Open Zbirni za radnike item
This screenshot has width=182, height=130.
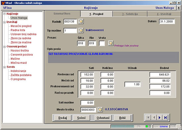(x=21, y=38)
